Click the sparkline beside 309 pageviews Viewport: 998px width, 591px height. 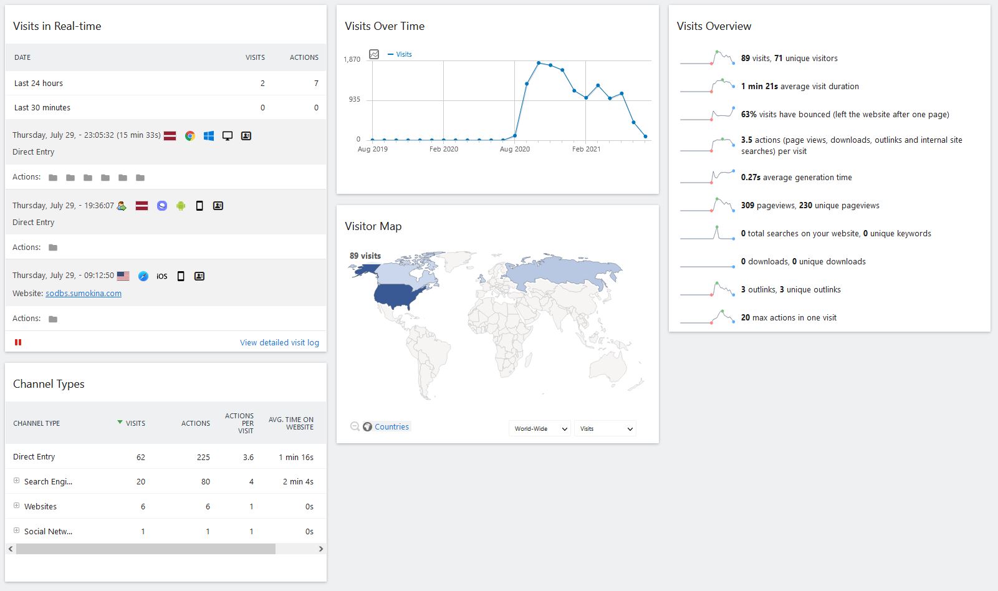click(x=708, y=205)
